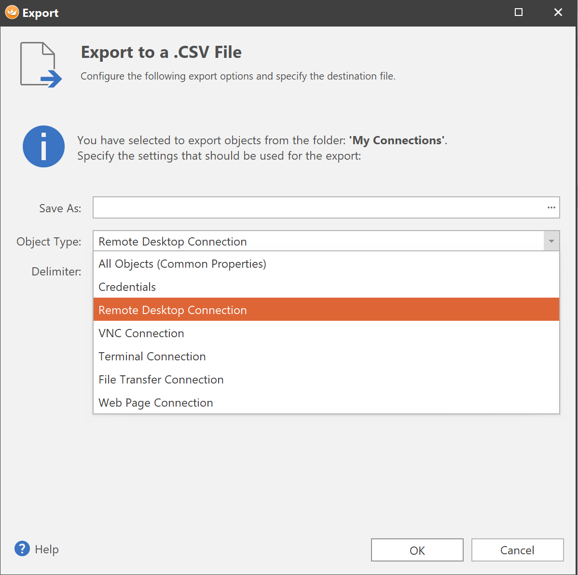Open the Help text link
This screenshot has width=578, height=575.
click(47, 549)
